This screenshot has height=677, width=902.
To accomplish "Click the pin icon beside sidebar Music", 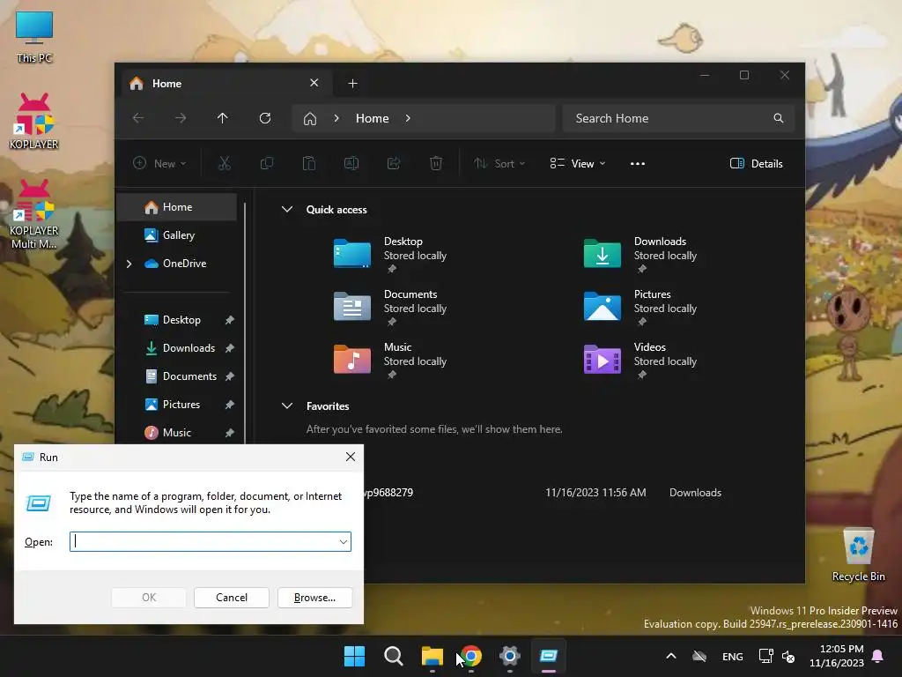I will (230, 433).
